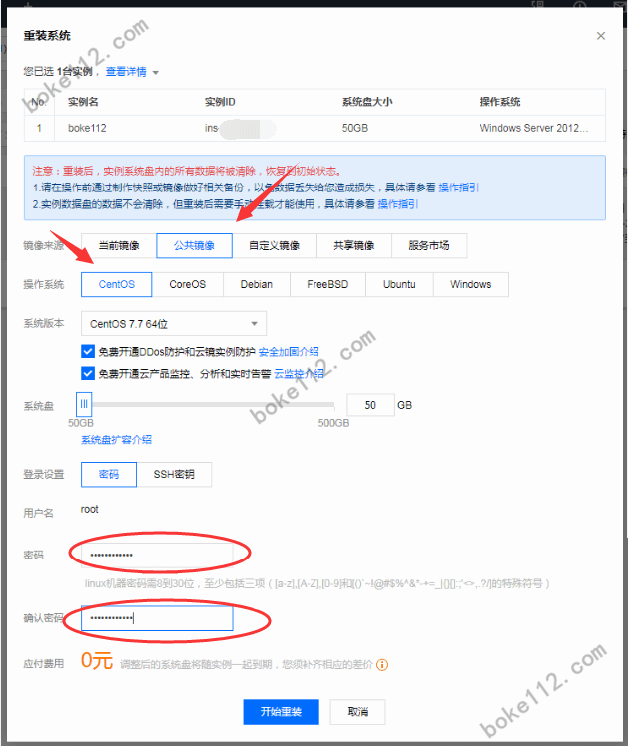Select the 当前镜像 image source tab
The height and width of the screenshot is (746, 628).
(119, 246)
